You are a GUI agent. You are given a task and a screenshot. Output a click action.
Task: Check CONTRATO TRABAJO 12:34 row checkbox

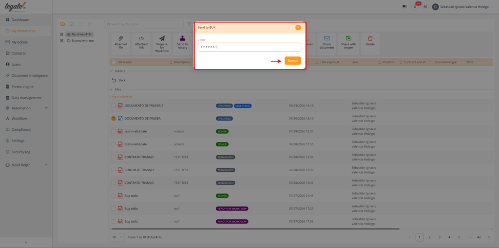(114, 157)
